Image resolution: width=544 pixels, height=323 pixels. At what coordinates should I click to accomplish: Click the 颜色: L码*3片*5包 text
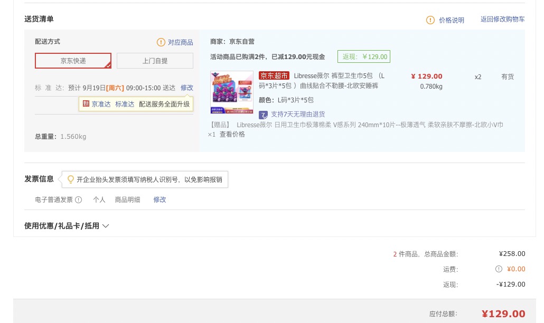pyautogui.click(x=286, y=100)
